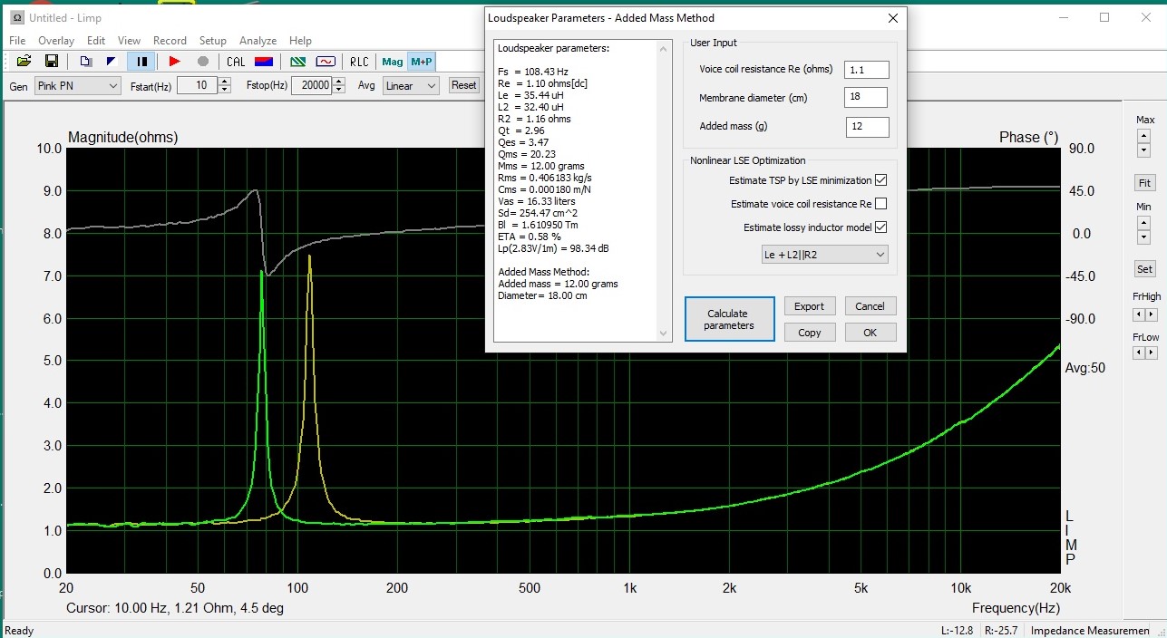Open the Analyze menu
Image resolution: width=1167 pixels, height=638 pixels.
click(x=258, y=41)
